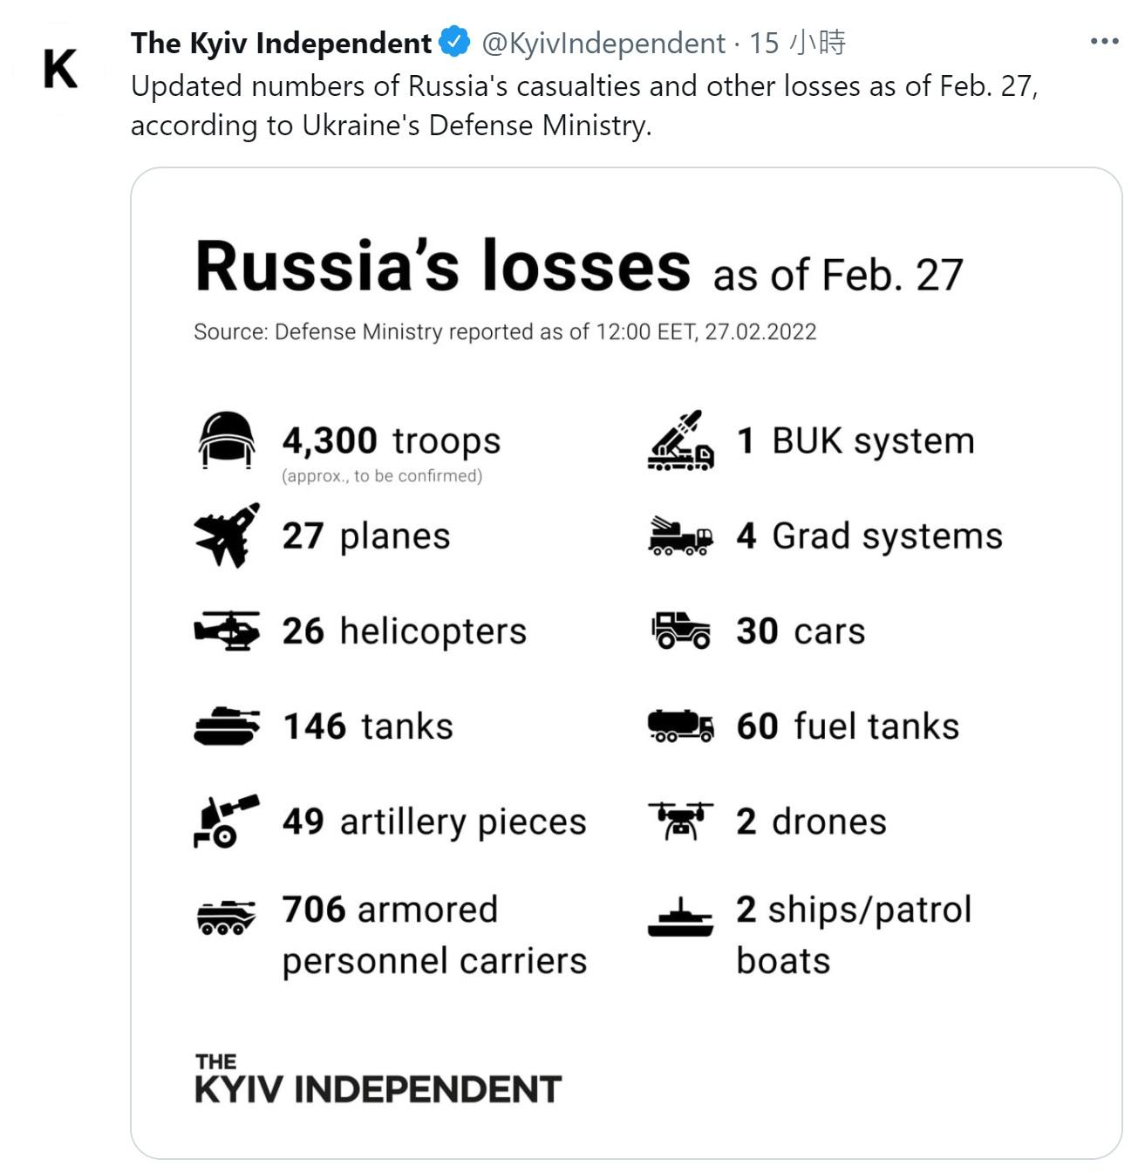Click the "Russia's losses" infographic headline

(x=443, y=267)
